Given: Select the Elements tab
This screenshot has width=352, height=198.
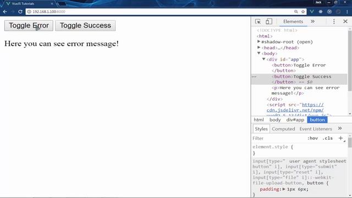Looking at the screenshot, I should [293, 21].
